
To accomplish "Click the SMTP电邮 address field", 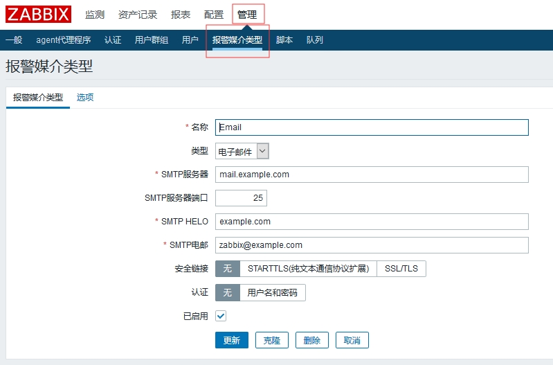I will [372, 245].
